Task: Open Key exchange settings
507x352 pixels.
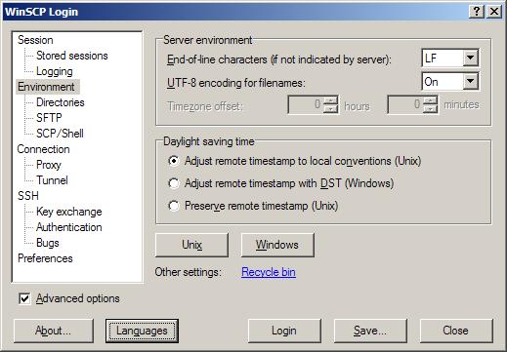Action: (69, 212)
